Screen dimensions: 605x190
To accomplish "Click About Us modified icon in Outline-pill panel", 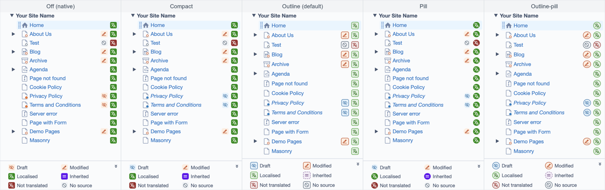I will [x=587, y=35].
